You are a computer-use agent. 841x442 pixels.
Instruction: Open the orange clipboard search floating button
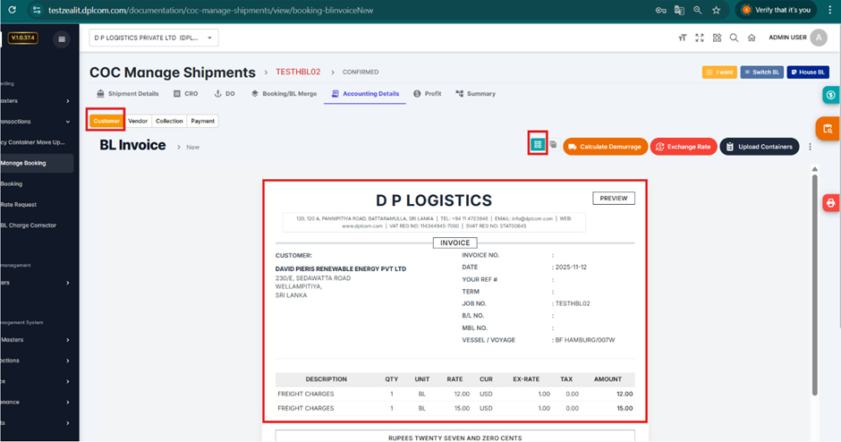[x=828, y=130]
